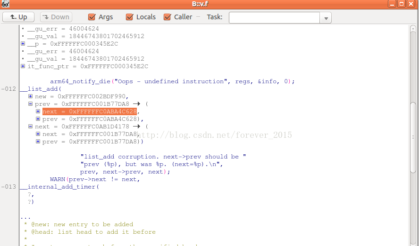Click the scrollbar up arrow
This screenshot has height=246, width=419.
(413, 29)
